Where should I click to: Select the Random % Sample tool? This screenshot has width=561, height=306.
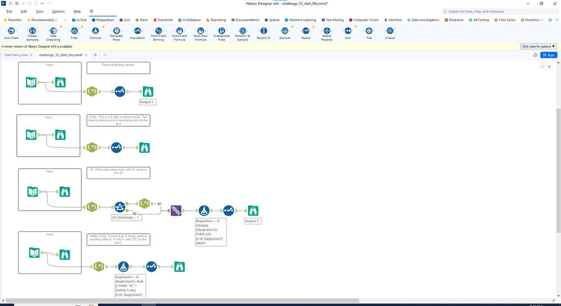coord(243,31)
